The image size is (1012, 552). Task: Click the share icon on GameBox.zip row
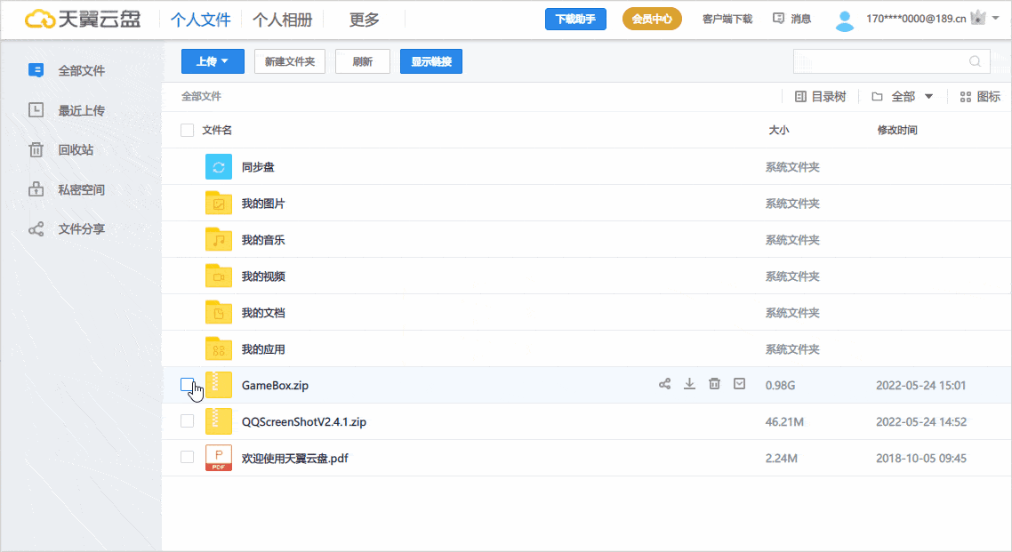664,384
